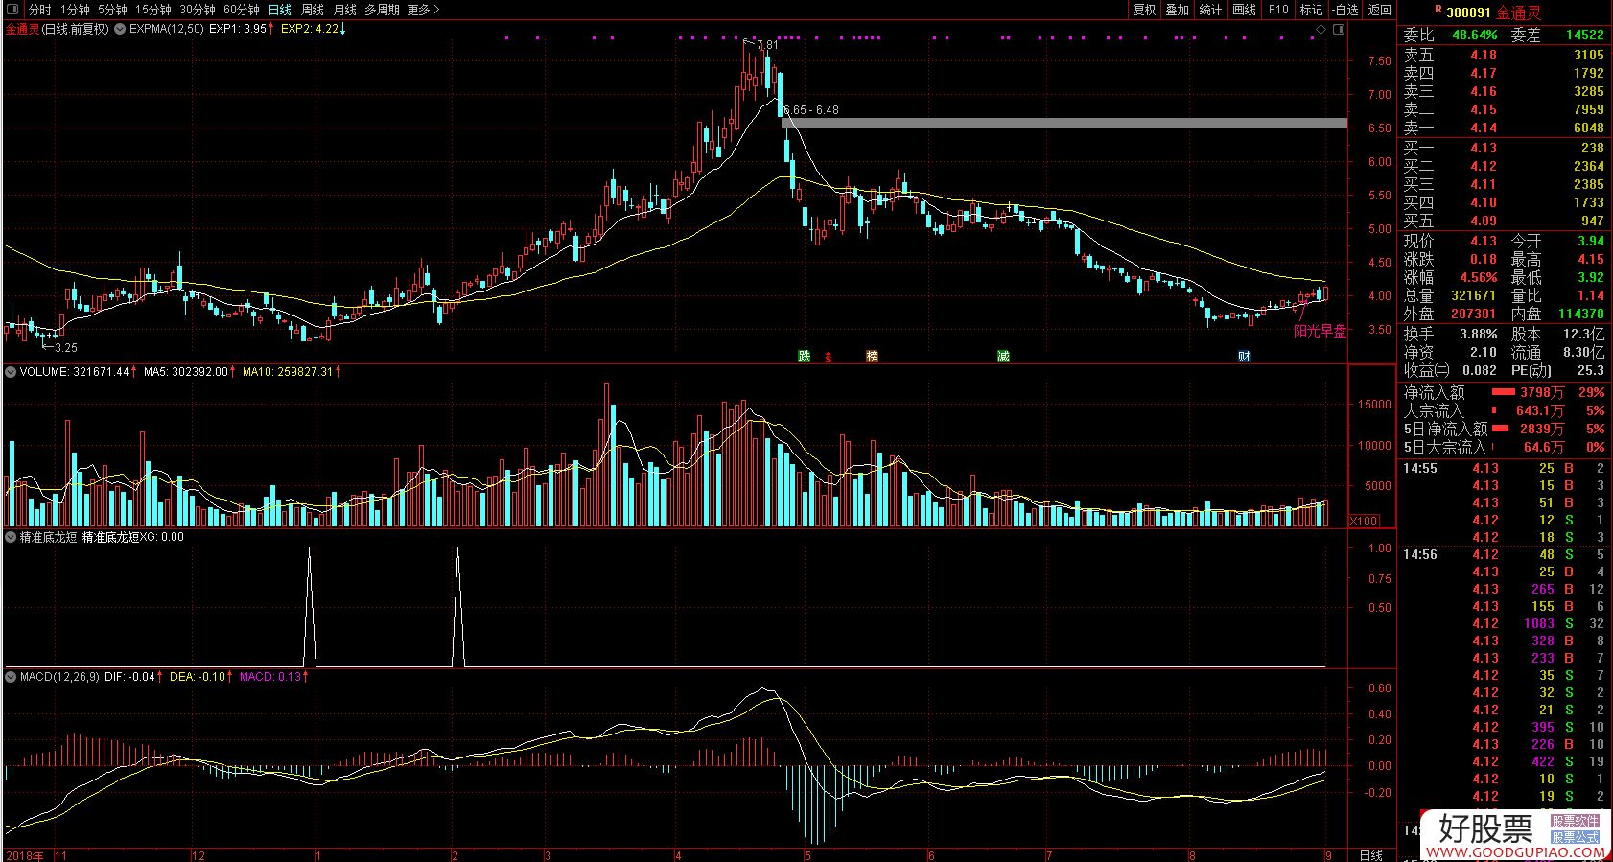This screenshot has width=1613, height=862.
Task: Click the 叠加 overlay button
Action: coord(1178,10)
